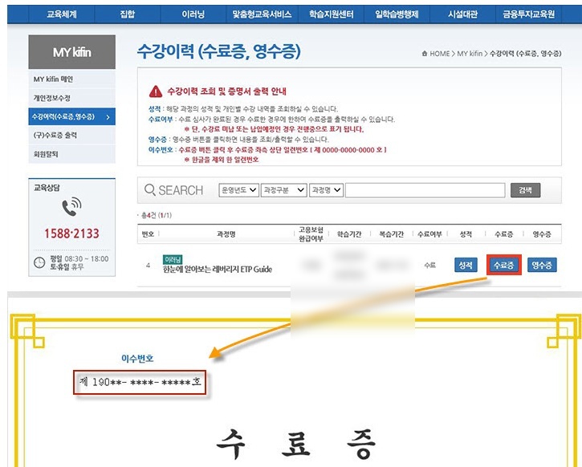
Task: Click the green 이러닝 badge on course
Action: (173, 259)
